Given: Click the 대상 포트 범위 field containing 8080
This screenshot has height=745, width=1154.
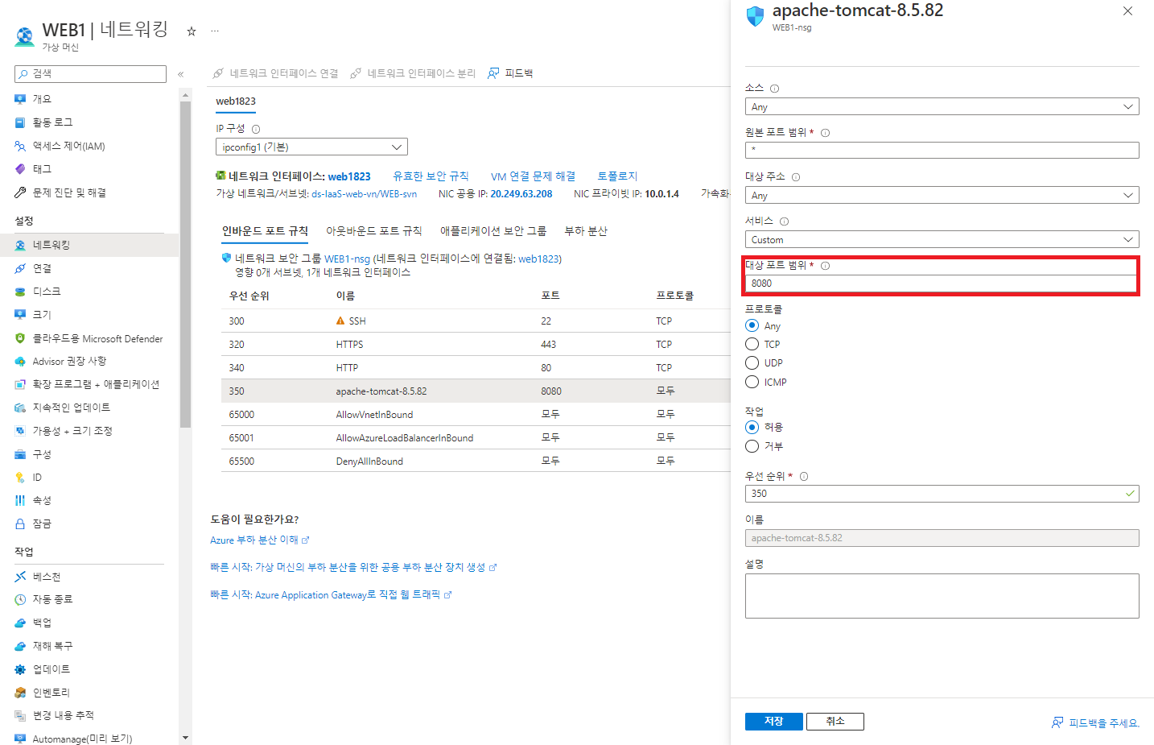Looking at the screenshot, I should click(x=942, y=284).
